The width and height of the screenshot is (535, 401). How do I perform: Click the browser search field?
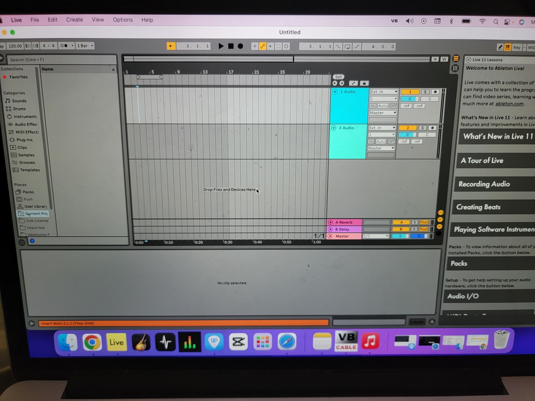pos(62,59)
